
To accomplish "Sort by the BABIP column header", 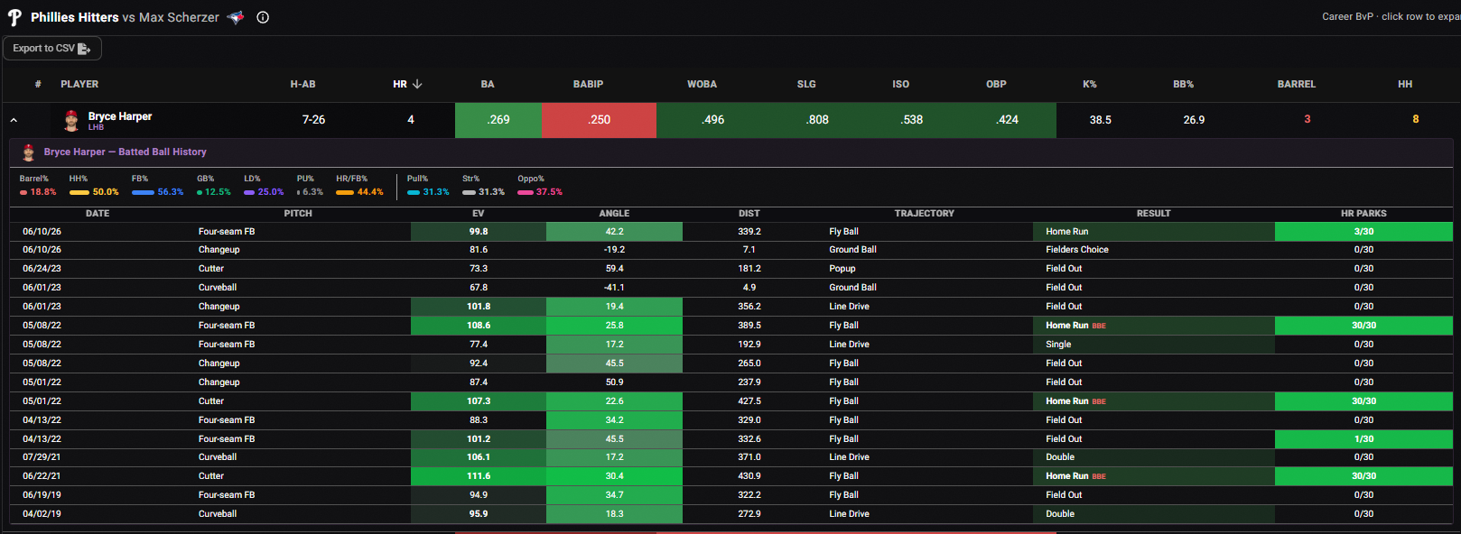I will 588,84.
